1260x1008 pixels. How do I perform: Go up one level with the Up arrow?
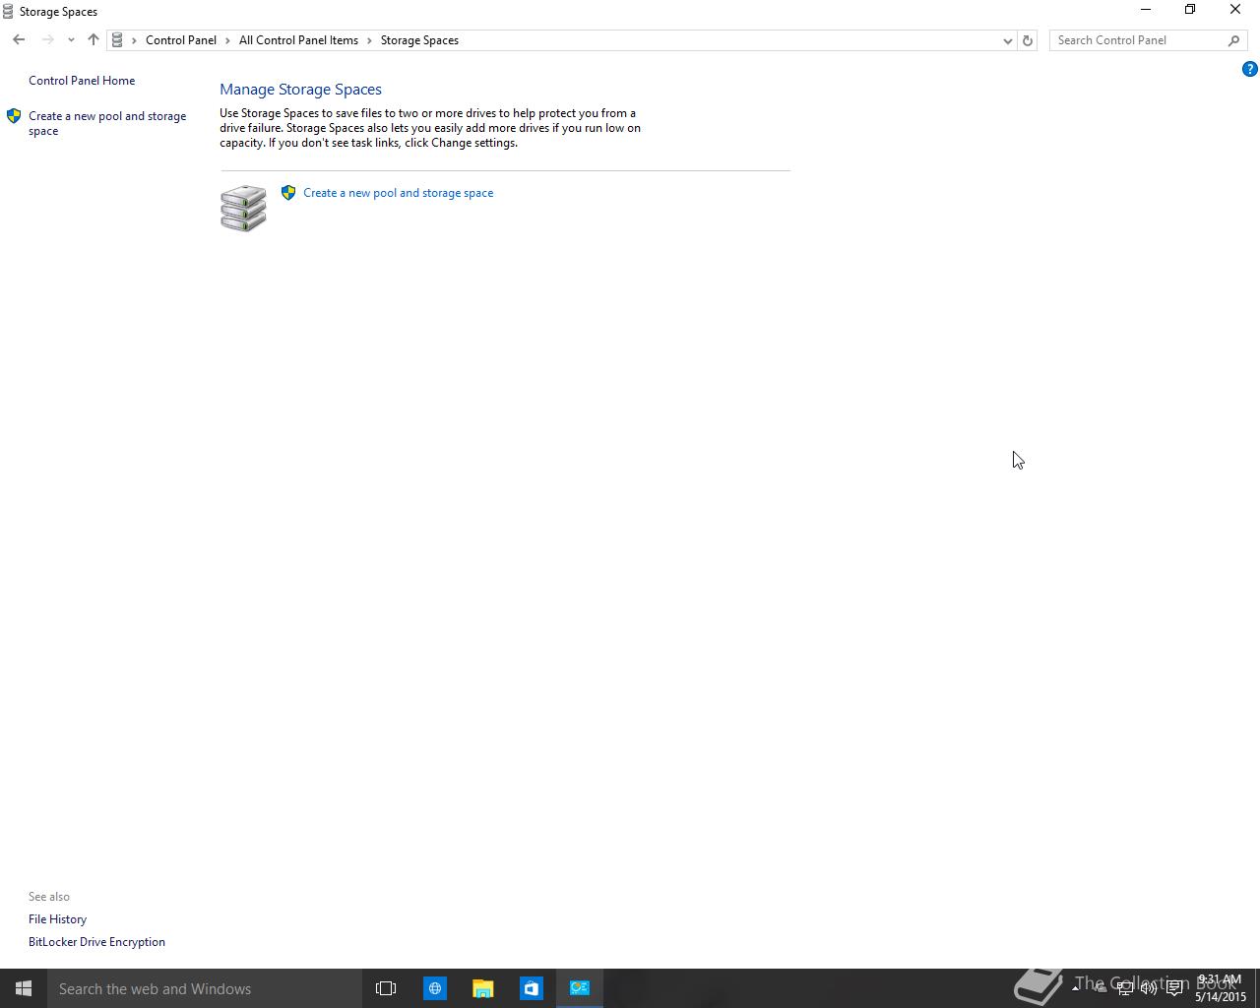point(94,40)
